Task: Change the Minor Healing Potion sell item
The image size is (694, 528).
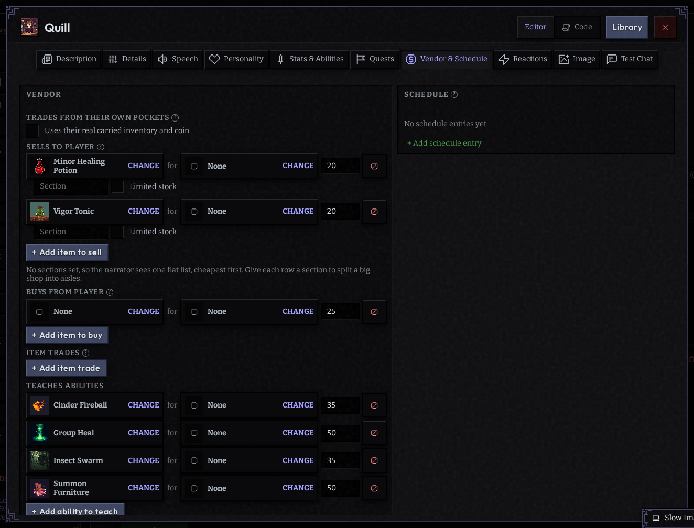Action: tap(143, 166)
